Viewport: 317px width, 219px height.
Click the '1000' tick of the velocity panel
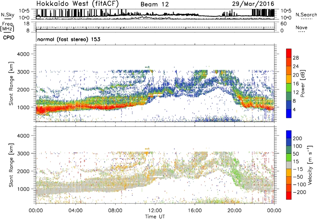pos(23,189)
